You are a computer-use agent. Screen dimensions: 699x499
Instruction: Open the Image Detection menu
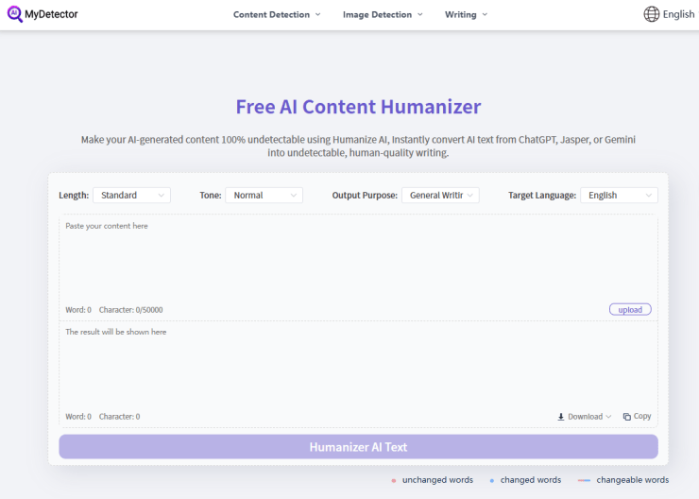point(383,15)
